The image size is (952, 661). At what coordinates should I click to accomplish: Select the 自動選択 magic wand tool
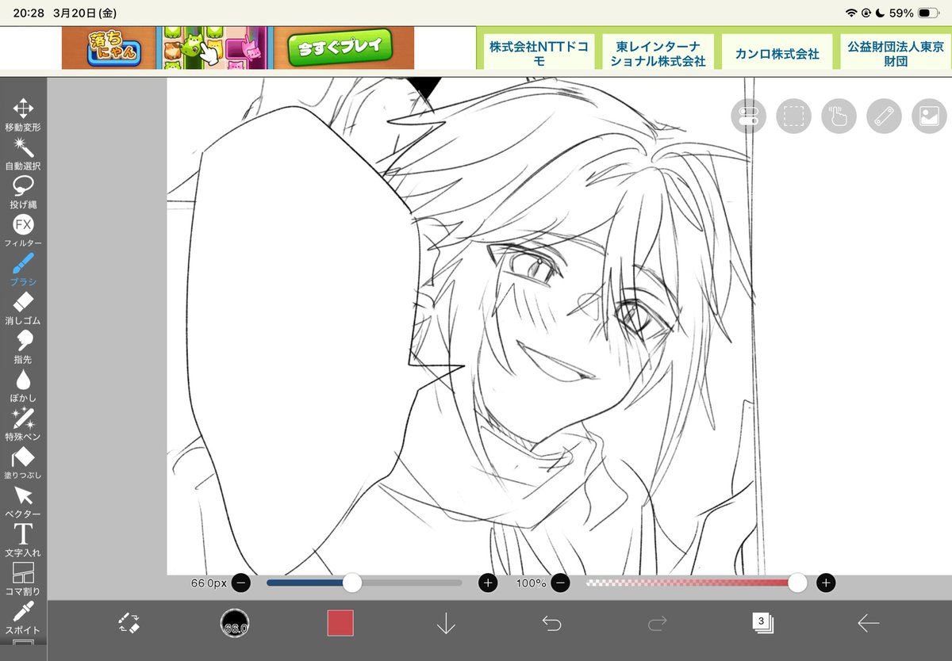(23, 154)
